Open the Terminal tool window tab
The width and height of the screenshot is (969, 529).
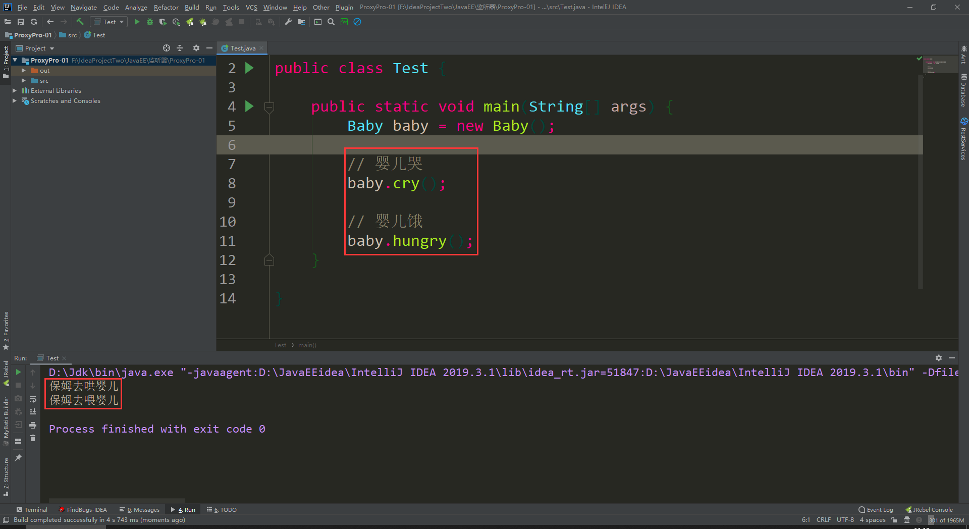[x=32, y=510]
